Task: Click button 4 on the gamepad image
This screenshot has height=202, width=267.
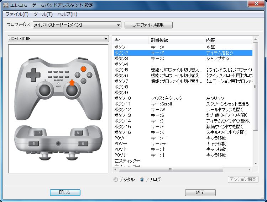Action: [89, 75]
